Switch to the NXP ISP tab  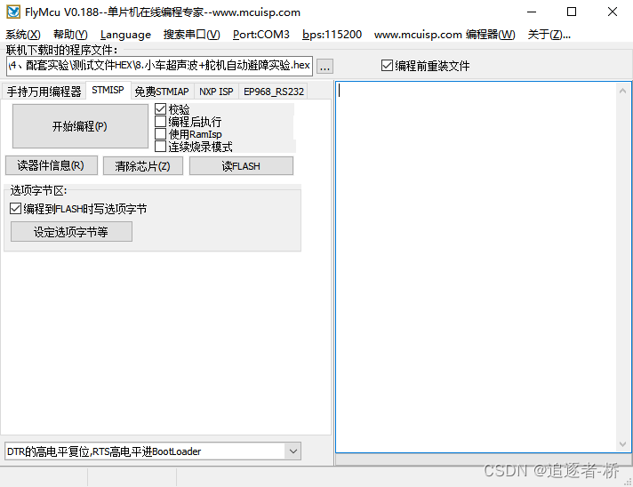[216, 92]
